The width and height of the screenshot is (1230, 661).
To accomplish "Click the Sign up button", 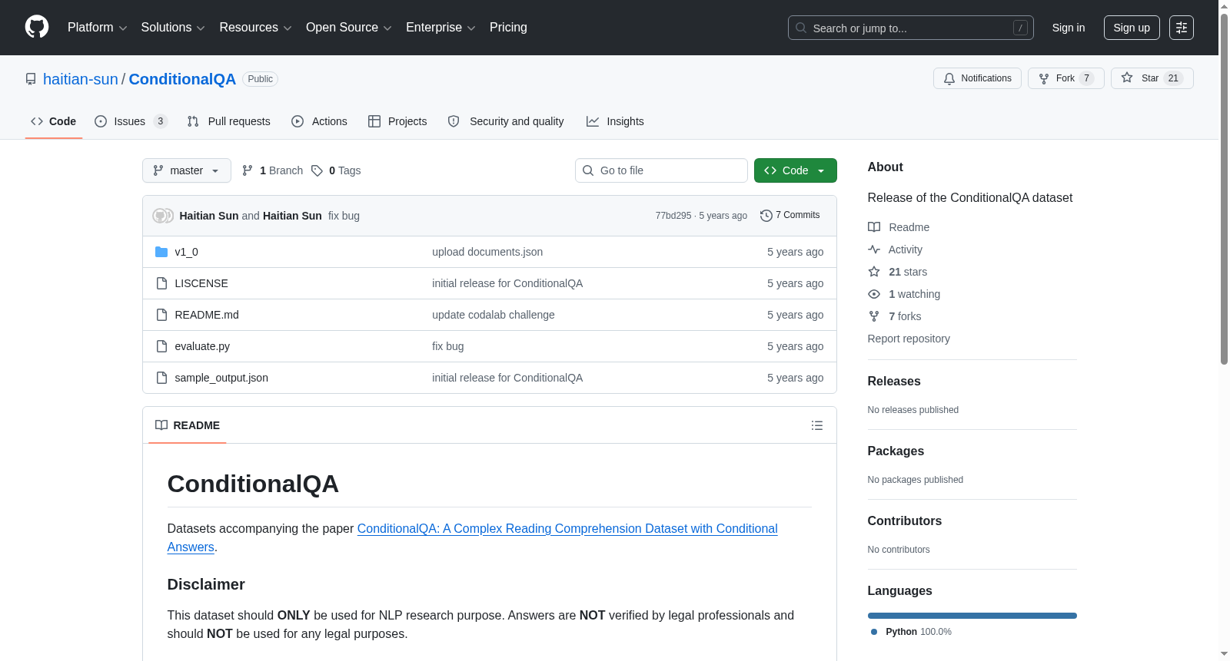I will coord(1132,28).
